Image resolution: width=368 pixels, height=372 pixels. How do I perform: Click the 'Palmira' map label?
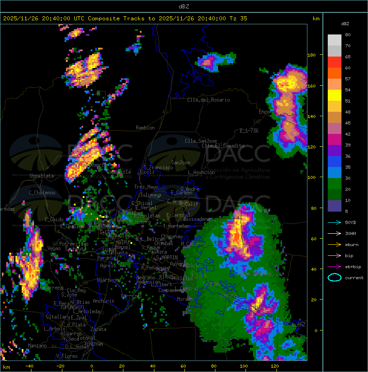pos(157,252)
